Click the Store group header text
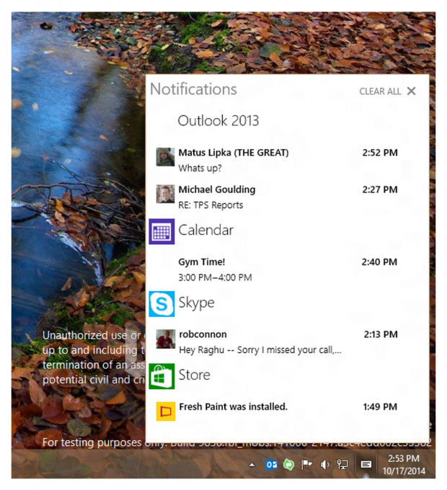Viewport: 447px width, 490px height. click(194, 375)
